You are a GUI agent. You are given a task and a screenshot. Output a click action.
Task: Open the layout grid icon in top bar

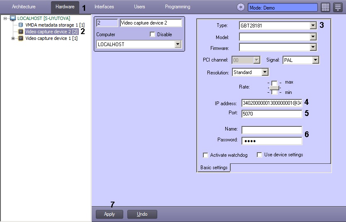point(326,7)
